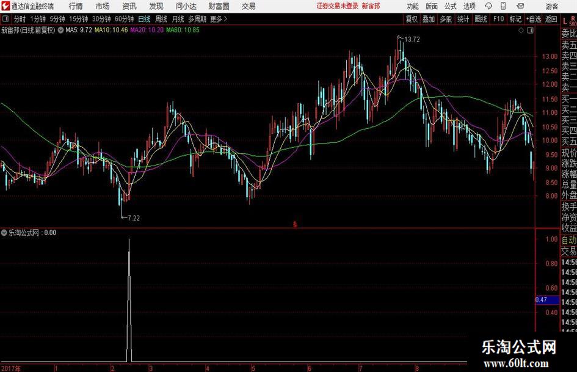Click the red $ marker on chart

pyautogui.click(x=295, y=224)
